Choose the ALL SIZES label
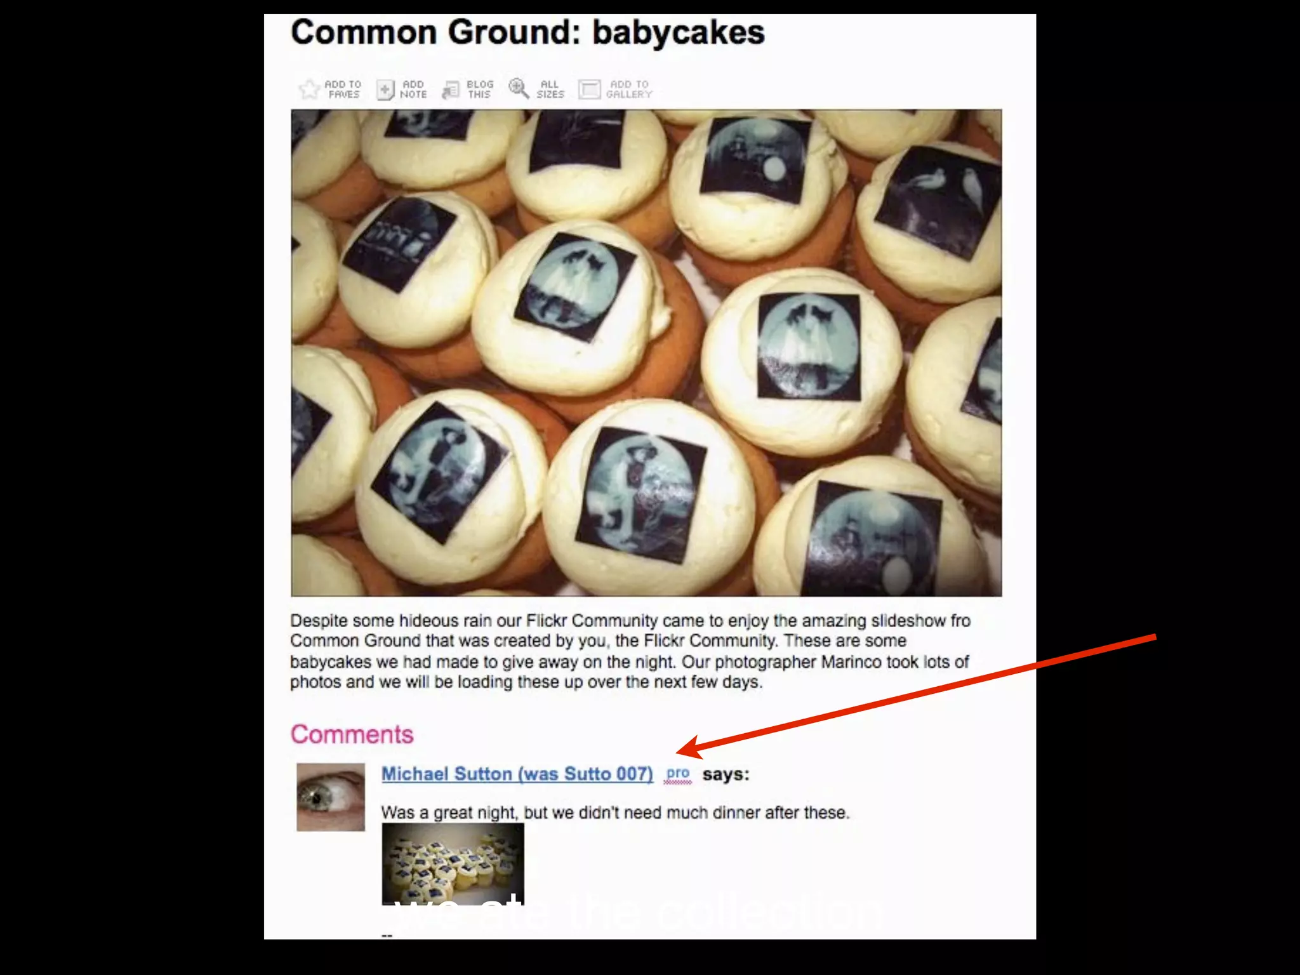Screen dimensions: 1300x975 550,90
